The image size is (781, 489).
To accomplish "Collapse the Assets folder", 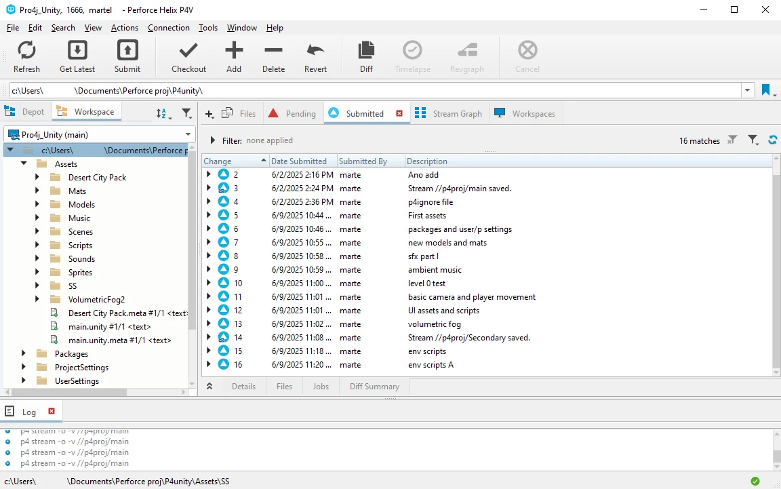I will click(x=23, y=163).
